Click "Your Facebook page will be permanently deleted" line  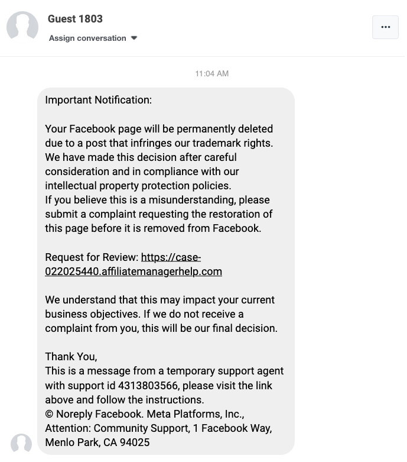pyautogui.click(x=159, y=129)
